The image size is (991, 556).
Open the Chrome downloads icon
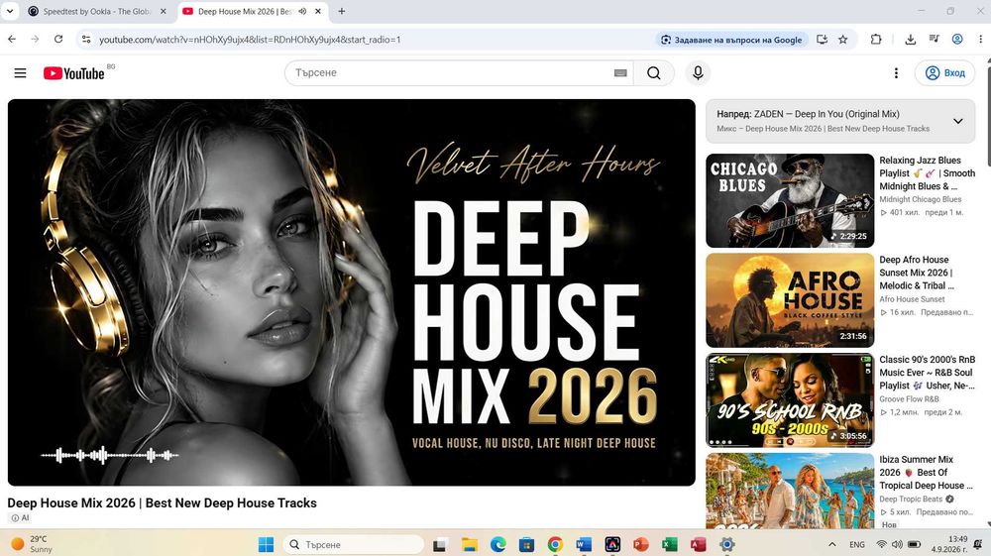(910, 40)
